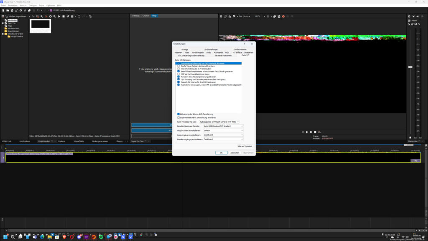Click 'Abbrechen' in the Einstellungen dialog
Image resolution: width=428 pixels, height=241 pixels.
pos(234,153)
